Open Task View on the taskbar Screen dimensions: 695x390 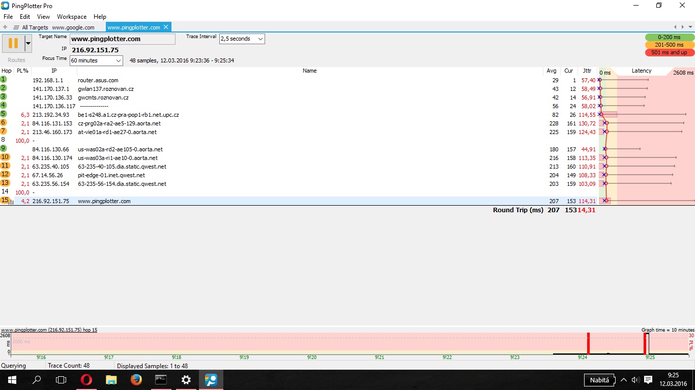[61, 380]
